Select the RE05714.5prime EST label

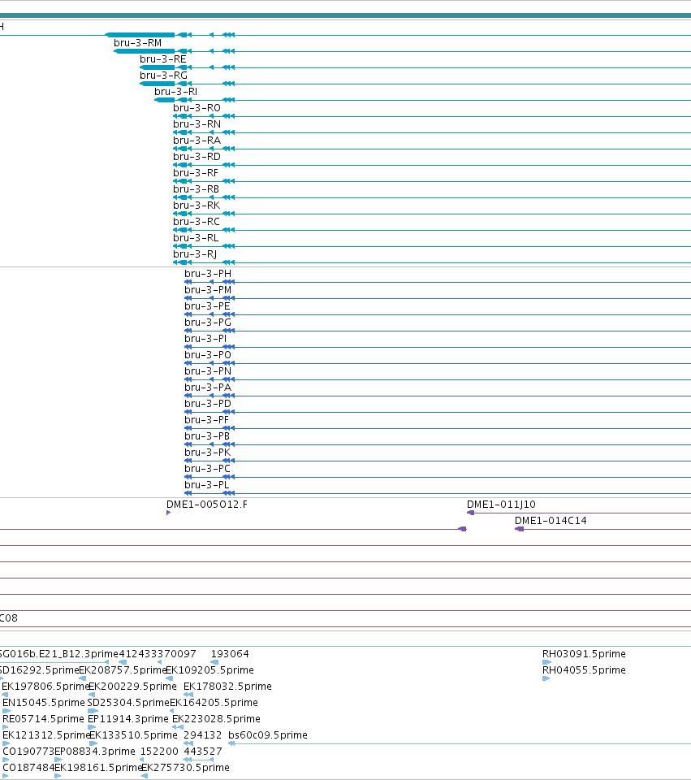pos(43,719)
